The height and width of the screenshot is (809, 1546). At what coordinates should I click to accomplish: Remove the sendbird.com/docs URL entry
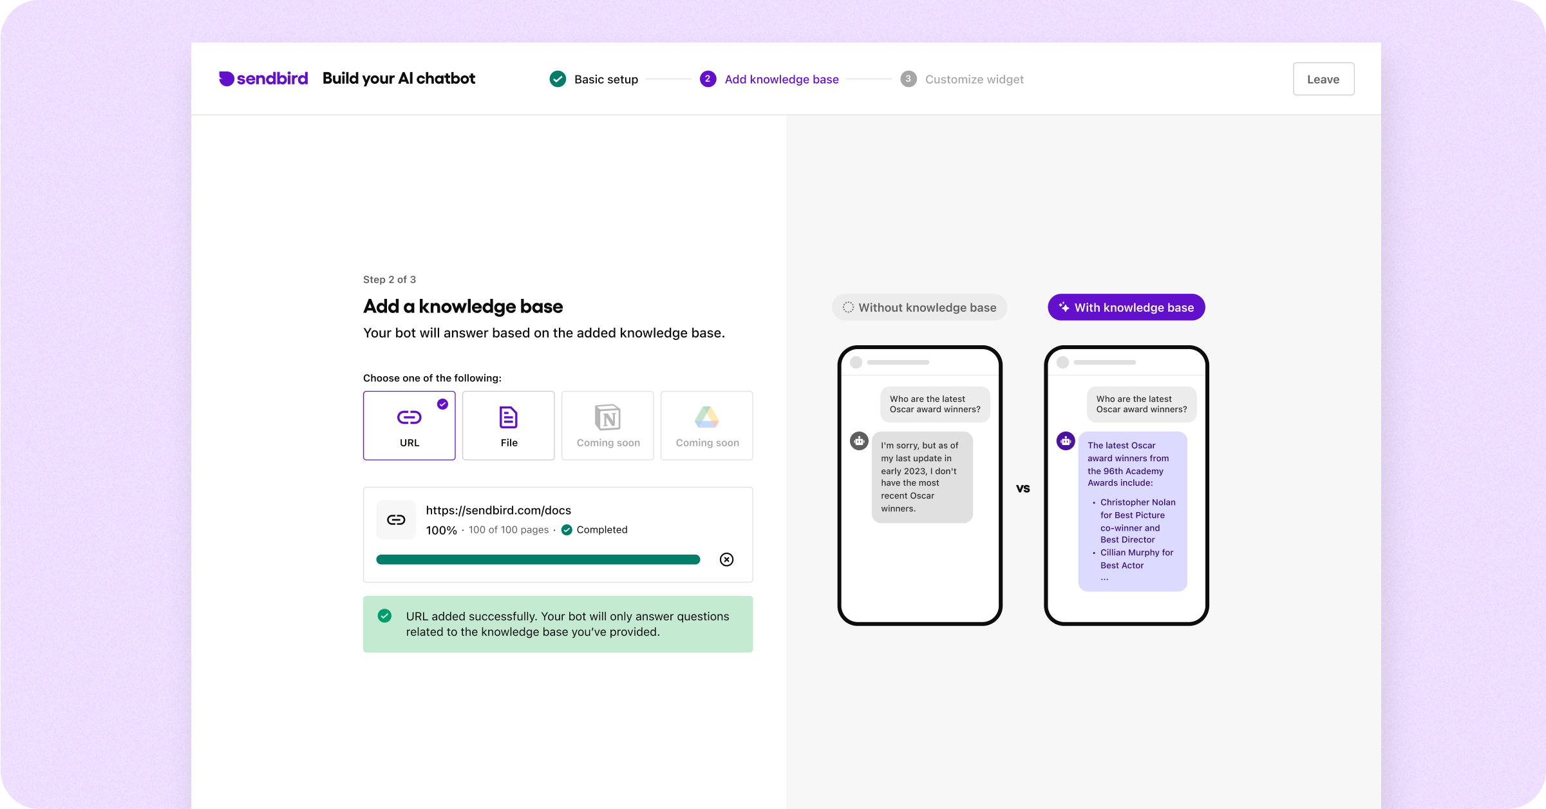point(727,560)
